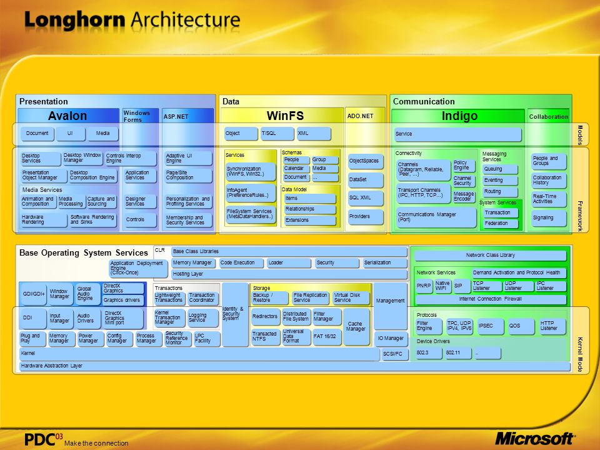The height and width of the screenshot is (450, 600).
Task: Select the DataSet box
Action: [x=366, y=180]
